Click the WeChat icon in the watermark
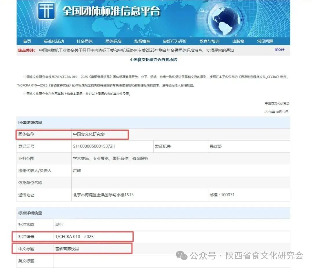Viewport: 313px width, 268px height. tap(182, 256)
